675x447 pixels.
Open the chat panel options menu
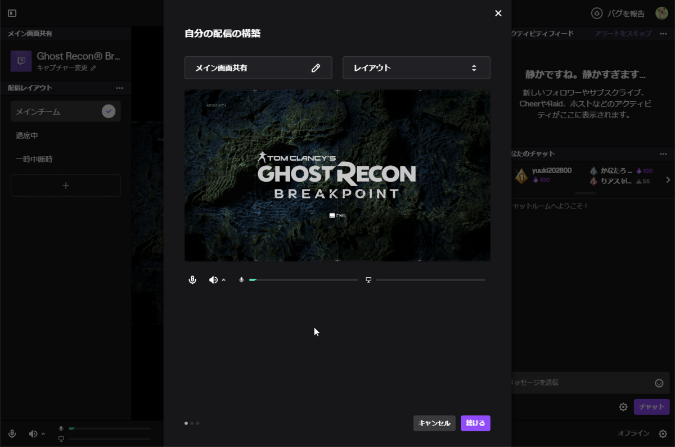[x=663, y=154]
